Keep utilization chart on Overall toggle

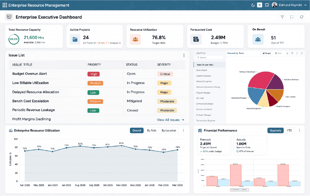[x=137, y=130]
